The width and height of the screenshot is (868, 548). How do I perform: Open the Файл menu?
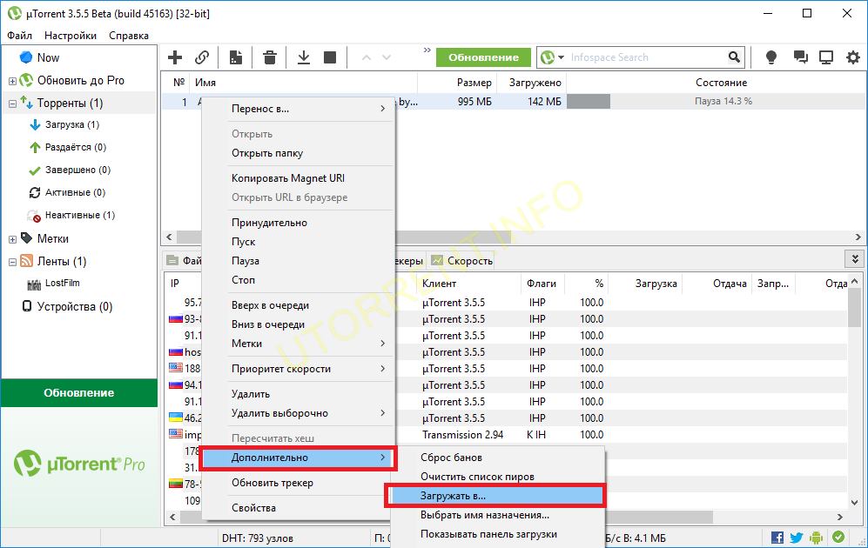pos(19,36)
